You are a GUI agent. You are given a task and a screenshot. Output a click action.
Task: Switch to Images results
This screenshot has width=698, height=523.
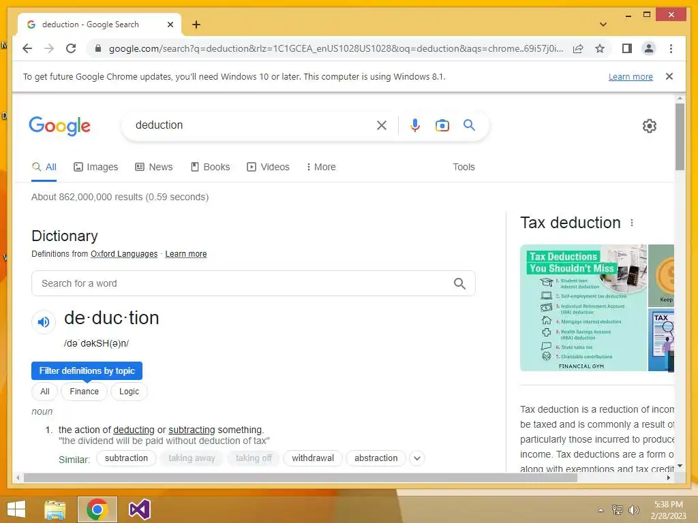tap(95, 168)
